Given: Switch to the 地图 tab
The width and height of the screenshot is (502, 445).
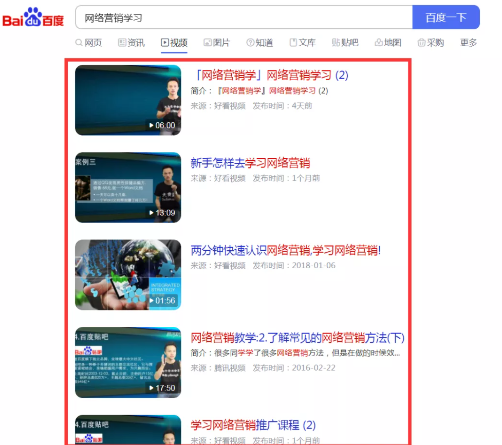Looking at the screenshot, I should point(388,43).
